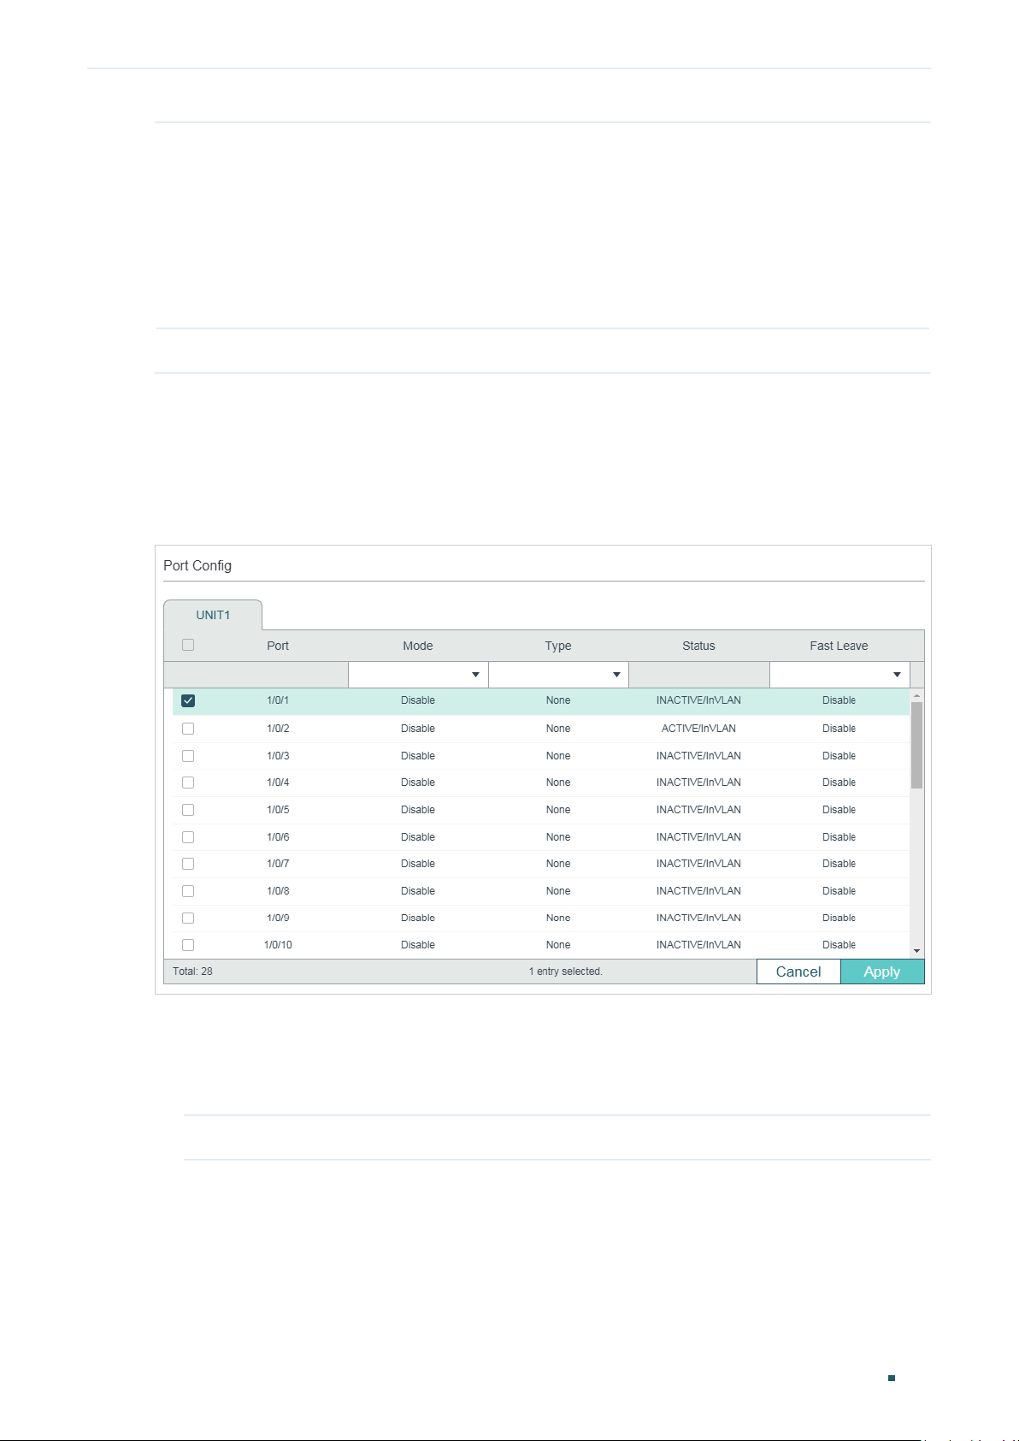1019x1441 pixels.
Task: Mark the checkbox for port 1/0/6
Action: pos(188,837)
